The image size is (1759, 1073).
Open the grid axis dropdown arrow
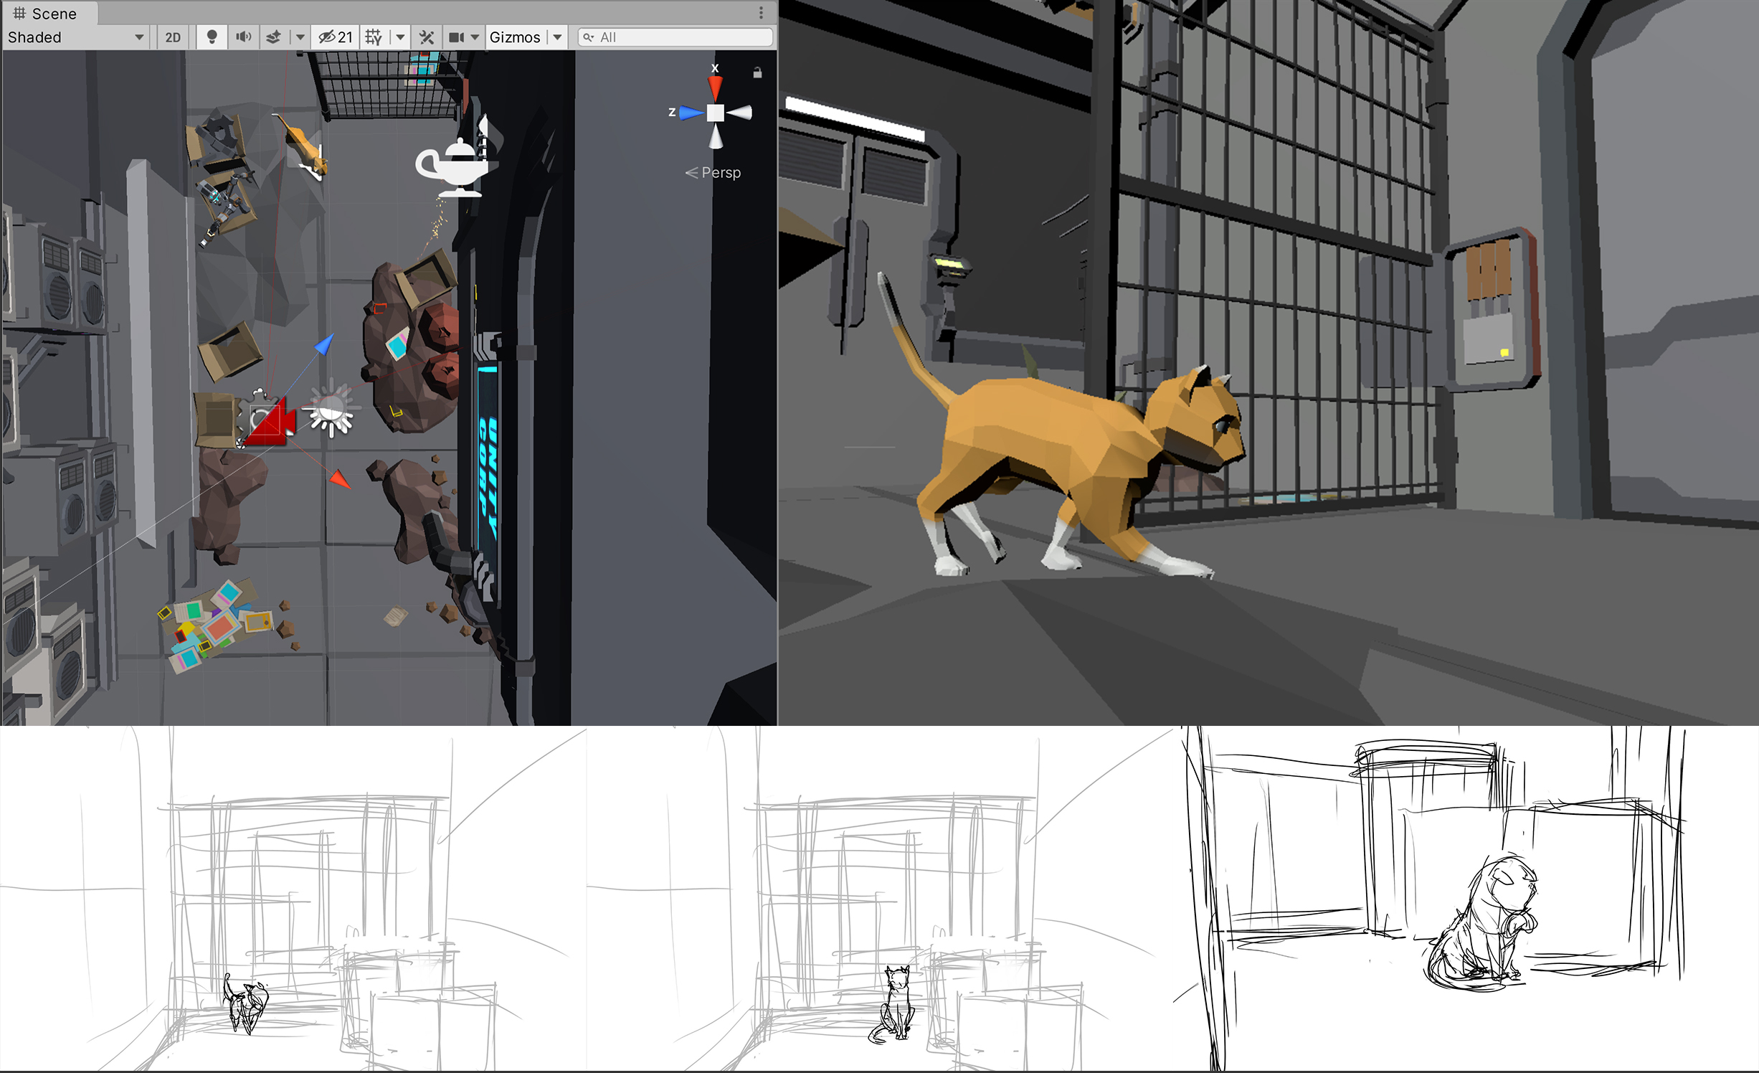pyautogui.click(x=400, y=37)
